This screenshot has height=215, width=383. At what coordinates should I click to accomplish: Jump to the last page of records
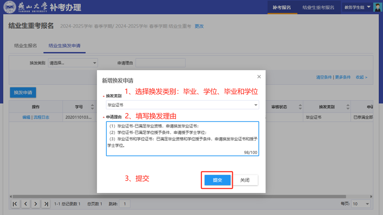tap(46, 204)
